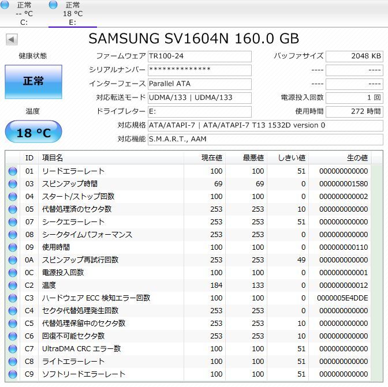Select the スピンアップ時間 attribute name
Image resolution: width=388 pixels, height=387 pixels.
[x=70, y=183]
